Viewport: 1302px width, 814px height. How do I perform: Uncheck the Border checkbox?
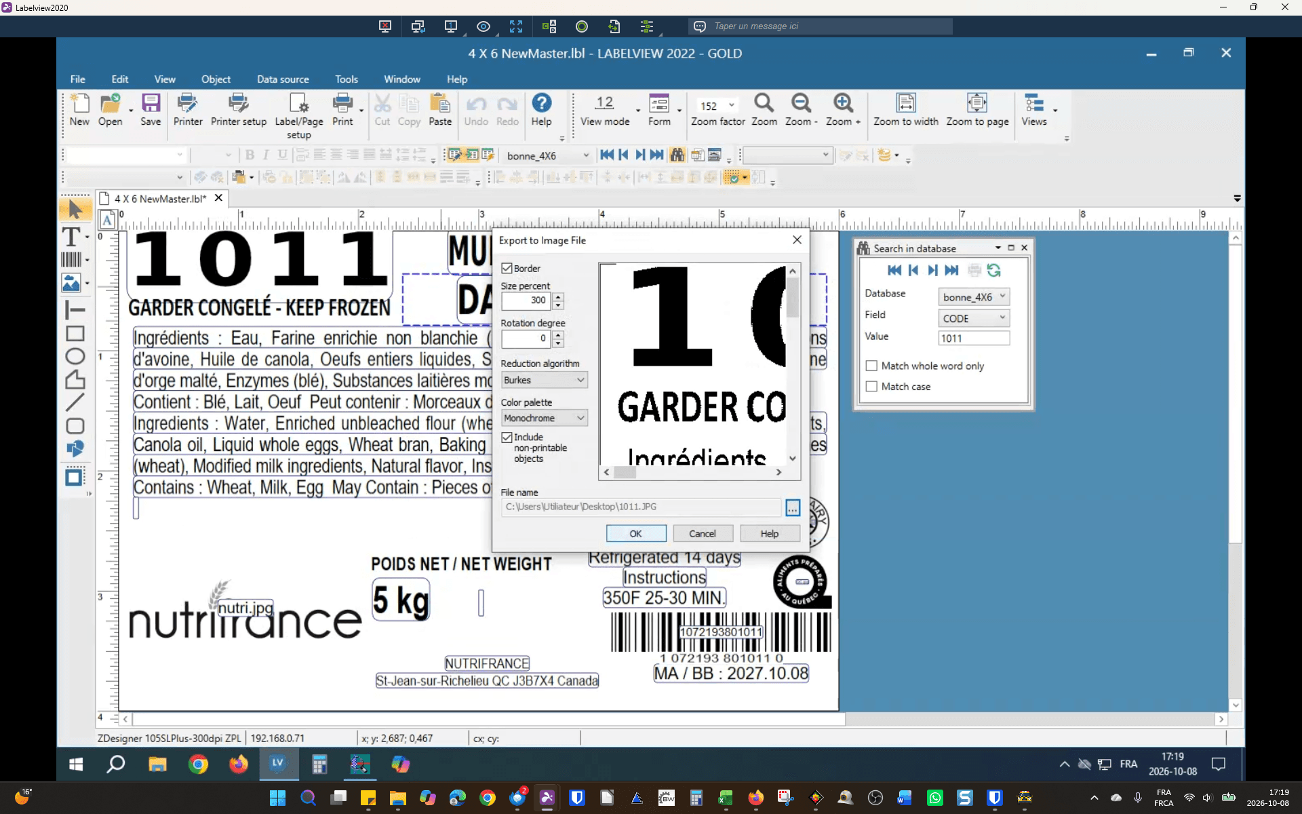pyautogui.click(x=507, y=269)
